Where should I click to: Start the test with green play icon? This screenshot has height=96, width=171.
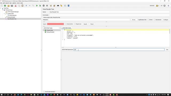[x=37, y=6]
